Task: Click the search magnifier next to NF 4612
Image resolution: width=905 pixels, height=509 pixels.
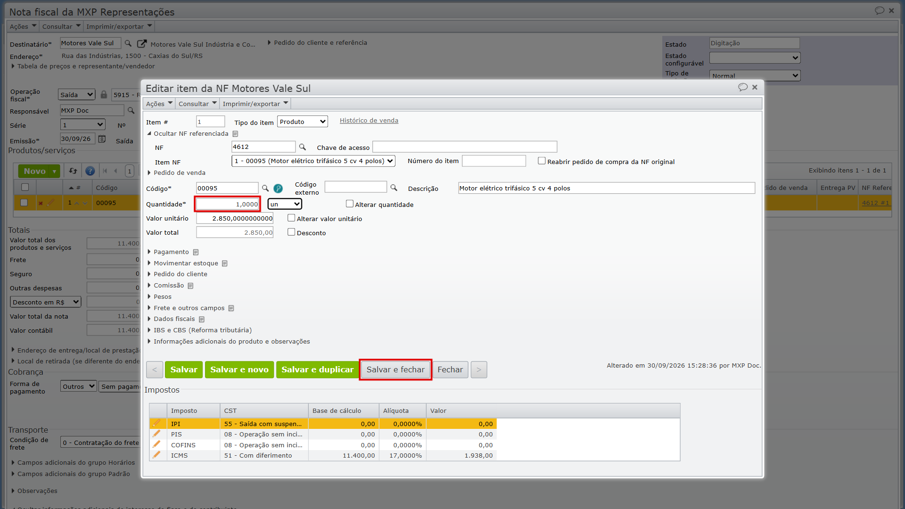Action: pyautogui.click(x=303, y=147)
